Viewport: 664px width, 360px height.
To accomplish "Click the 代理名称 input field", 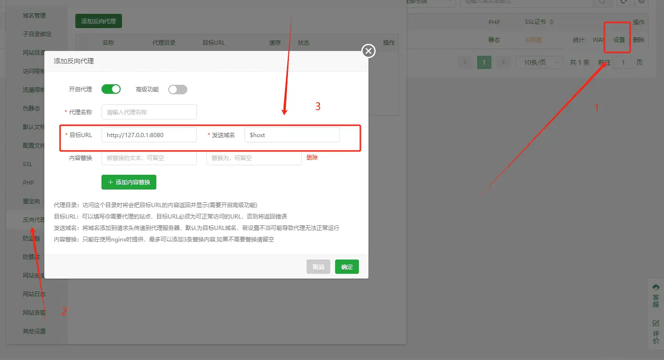I will (x=149, y=112).
